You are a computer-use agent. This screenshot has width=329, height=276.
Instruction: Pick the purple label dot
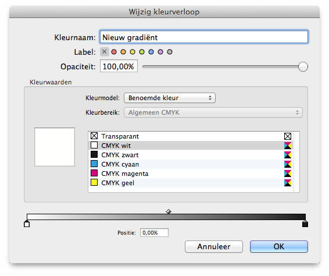point(160,52)
